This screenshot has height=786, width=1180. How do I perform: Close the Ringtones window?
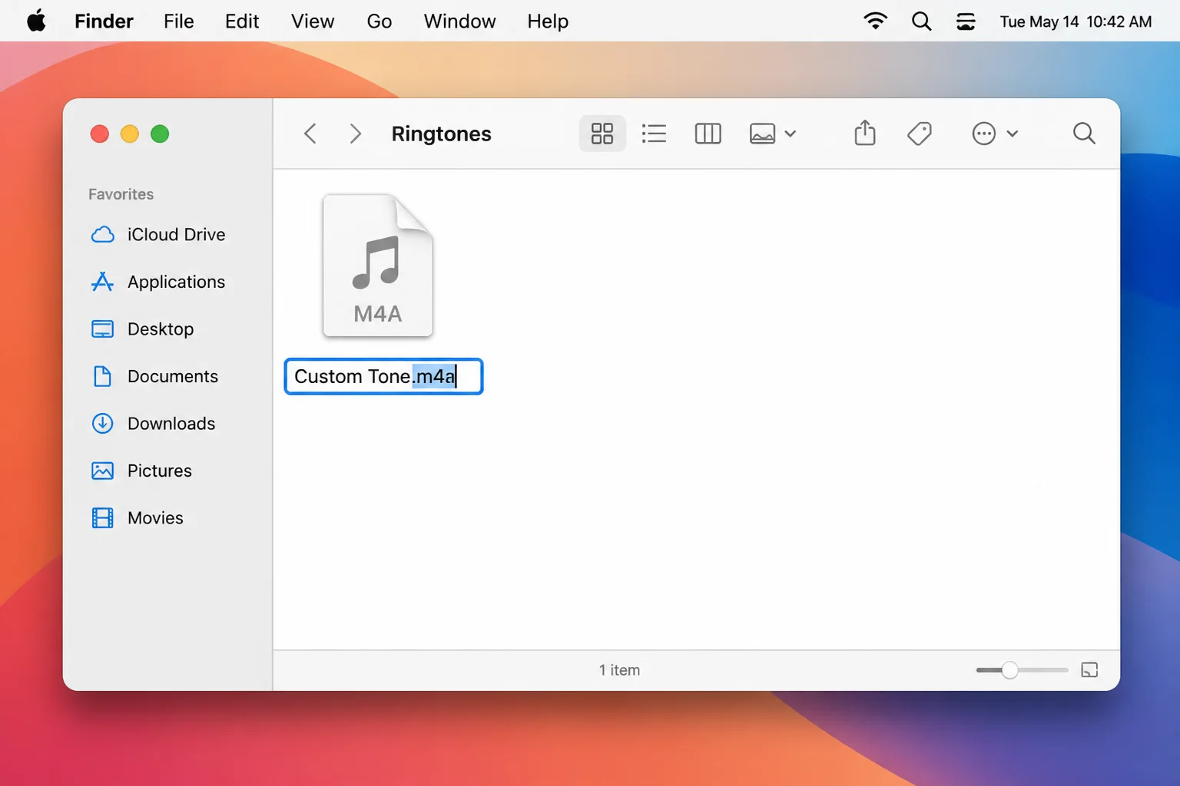(99, 134)
